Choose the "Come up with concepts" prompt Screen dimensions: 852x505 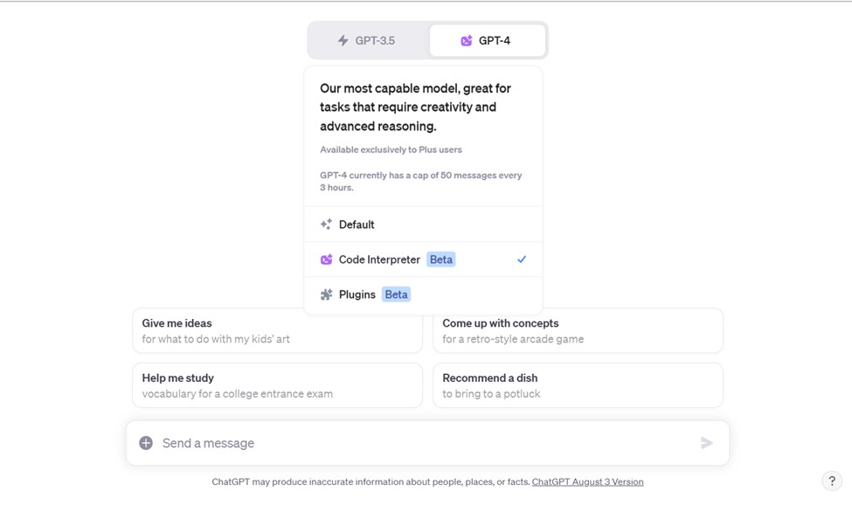[x=578, y=330]
